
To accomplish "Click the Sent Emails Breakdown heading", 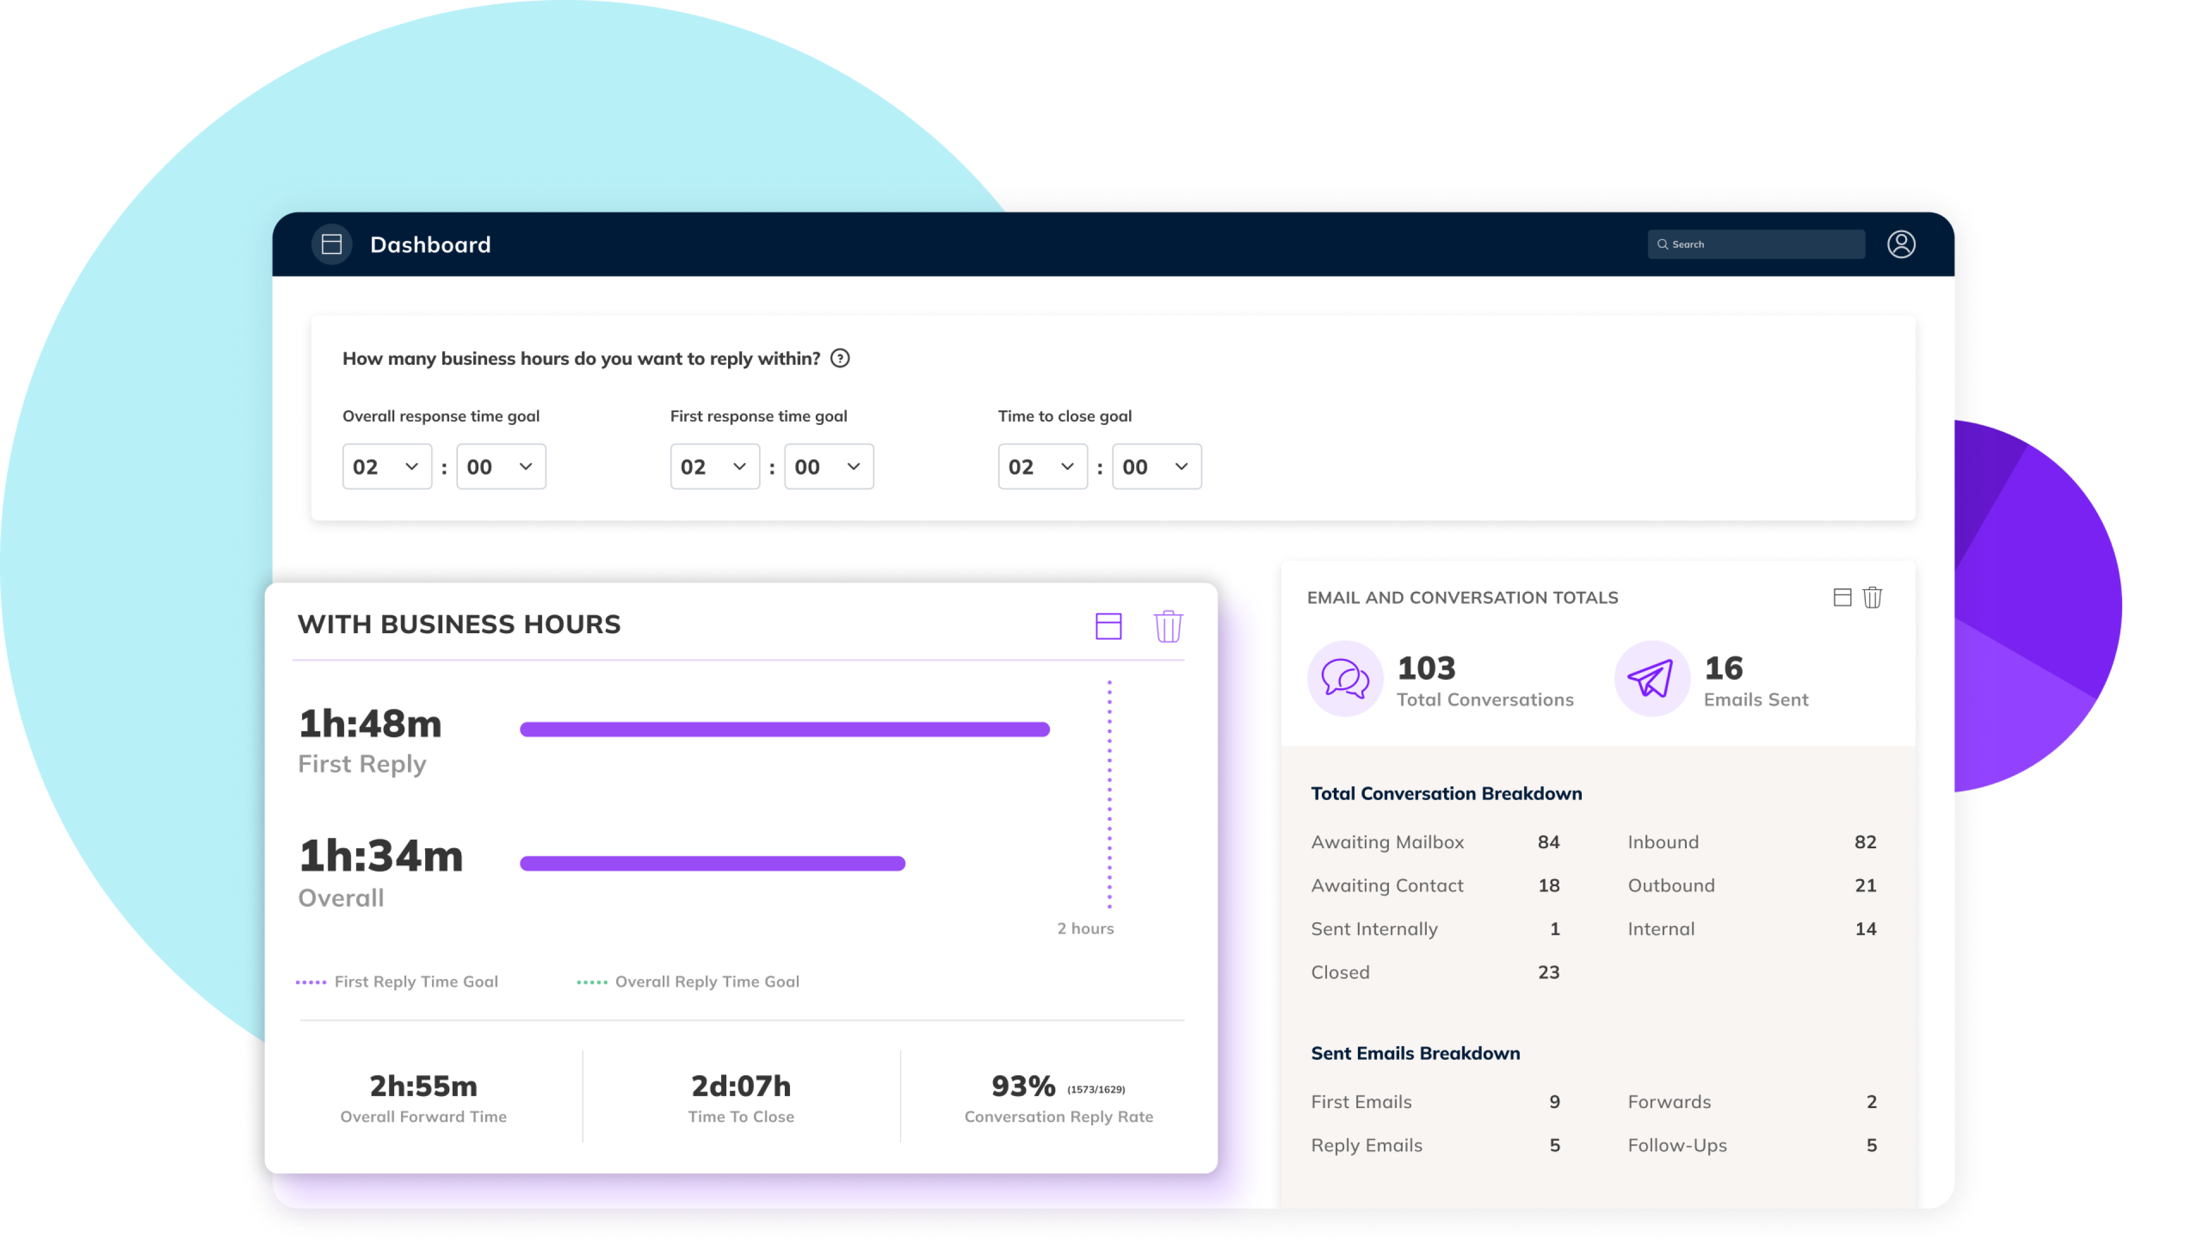I will click(x=1416, y=1054).
